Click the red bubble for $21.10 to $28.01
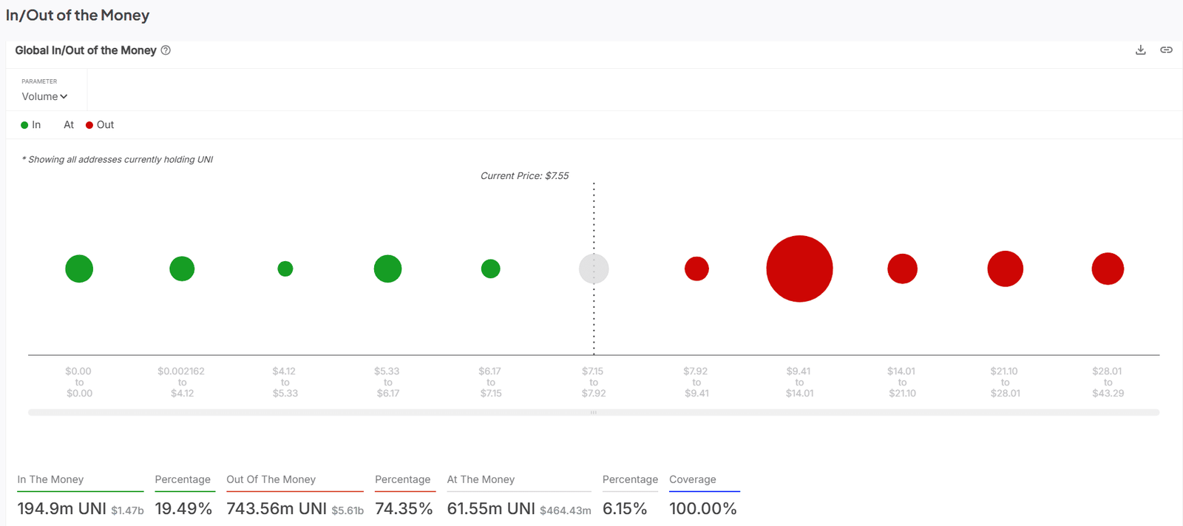This screenshot has height=526, width=1183. click(1005, 269)
